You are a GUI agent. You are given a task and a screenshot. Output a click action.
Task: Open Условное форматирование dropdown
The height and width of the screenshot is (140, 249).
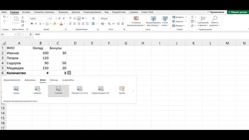(x=136, y=21)
